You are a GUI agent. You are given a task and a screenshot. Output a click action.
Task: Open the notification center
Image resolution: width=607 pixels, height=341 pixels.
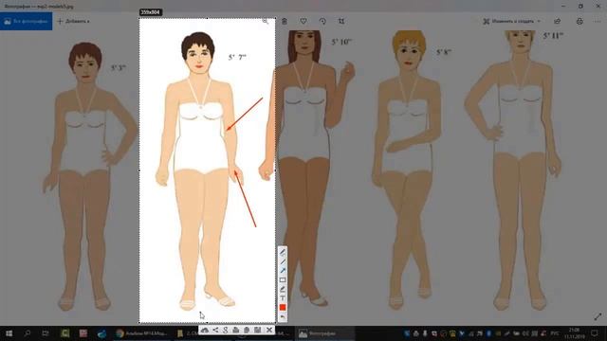[x=595, y=332]
